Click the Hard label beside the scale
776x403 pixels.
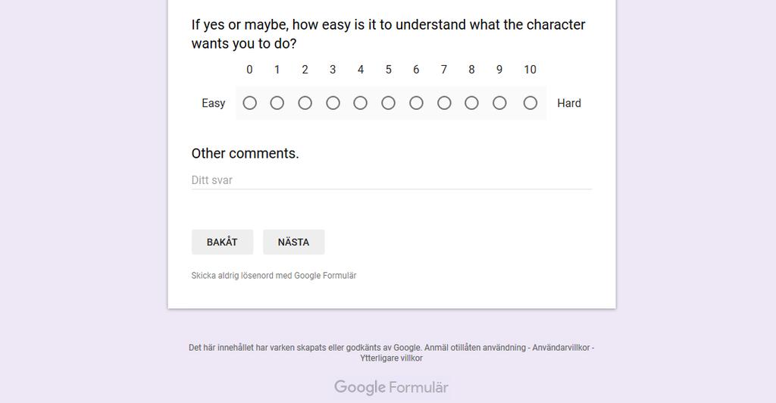[569, 103]
